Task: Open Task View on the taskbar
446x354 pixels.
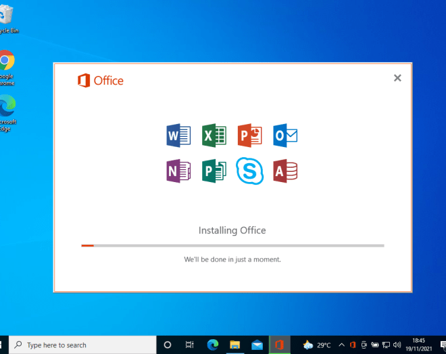Action: pos(189,345)
